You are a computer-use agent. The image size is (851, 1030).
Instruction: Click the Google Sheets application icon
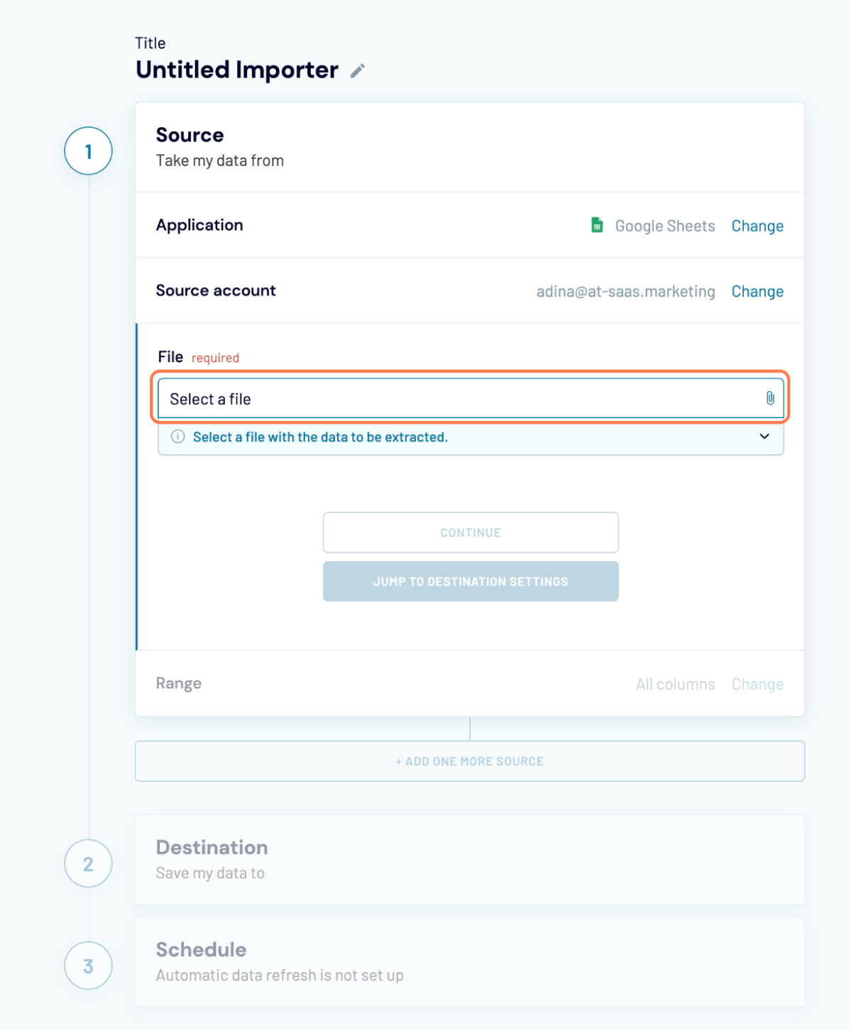click(x=596, y=225)
